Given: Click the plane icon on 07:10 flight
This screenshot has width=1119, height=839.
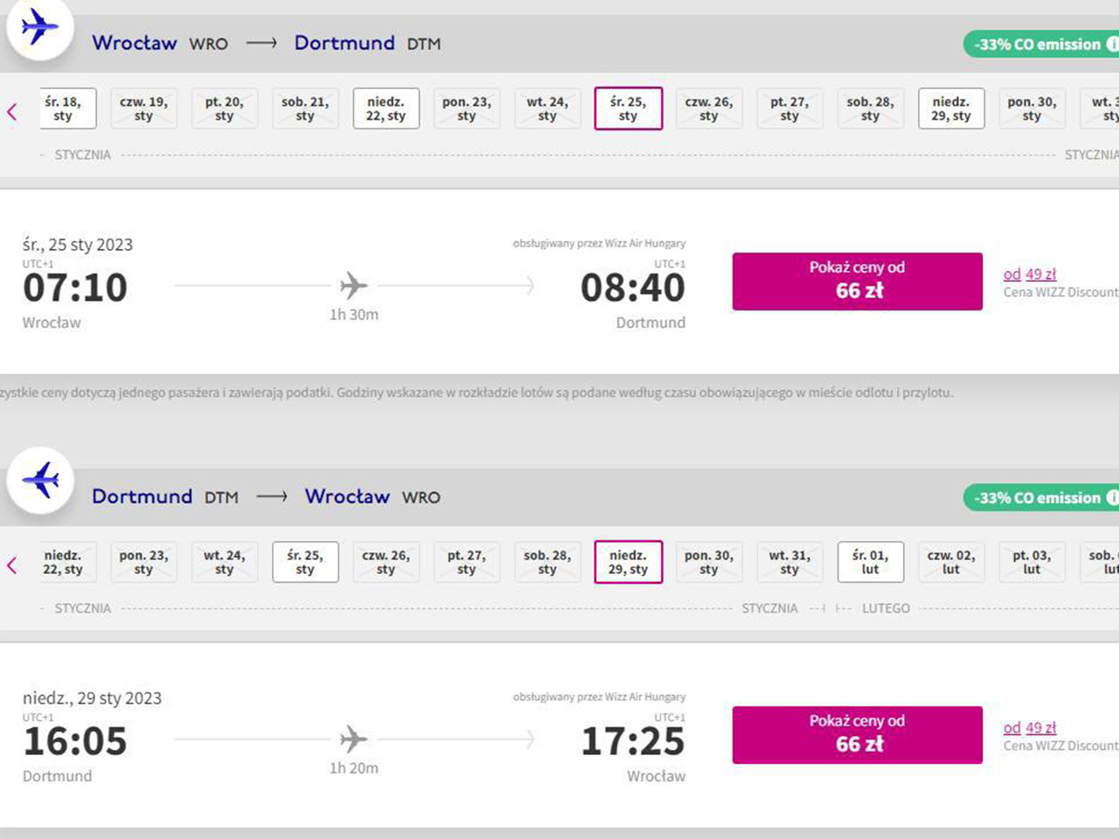Looking at the screenshot, I should pos(353,285).
